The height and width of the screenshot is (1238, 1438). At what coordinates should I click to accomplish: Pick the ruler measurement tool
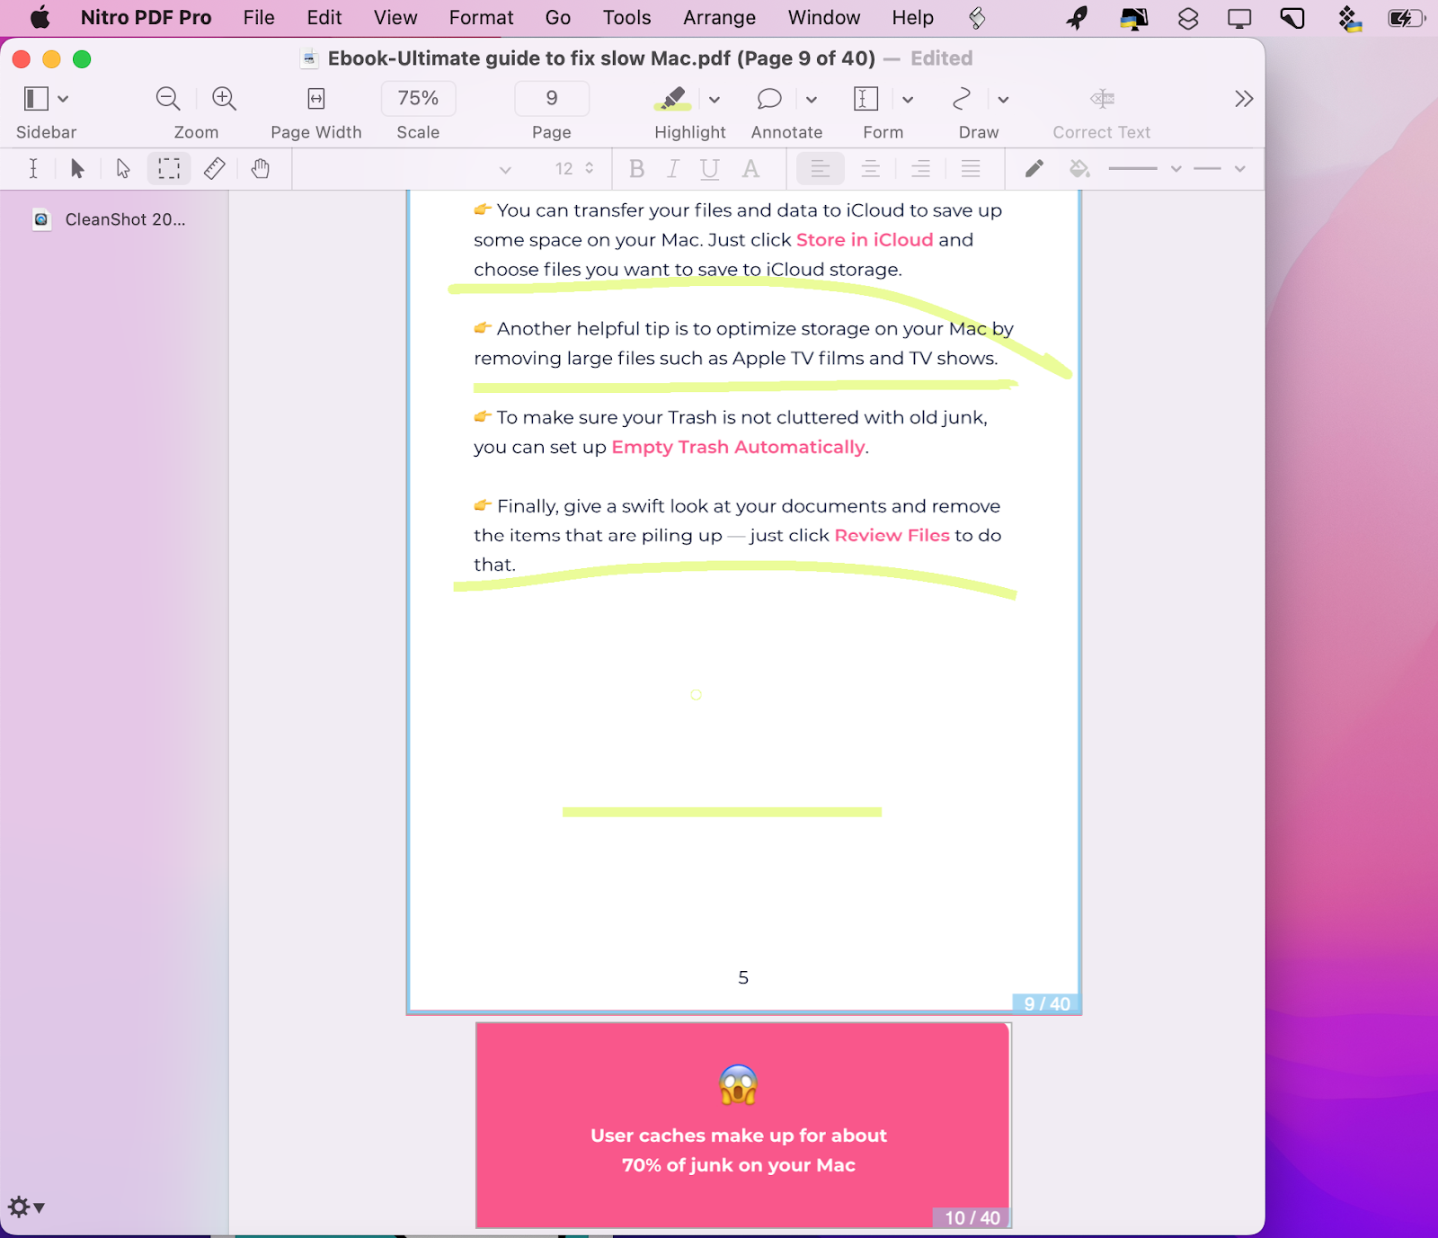point(215,168)
